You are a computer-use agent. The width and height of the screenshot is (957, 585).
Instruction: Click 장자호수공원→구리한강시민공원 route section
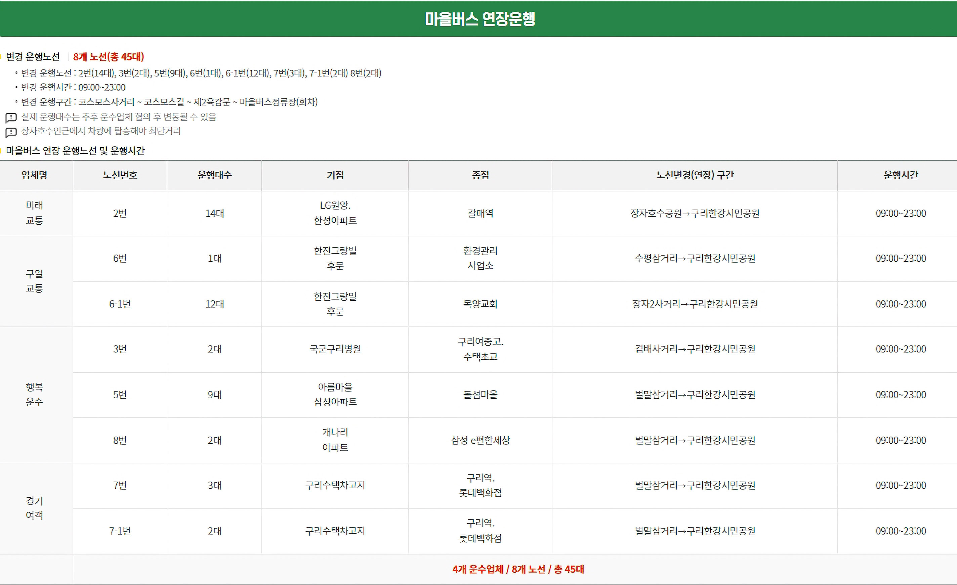tap(695, 213)
